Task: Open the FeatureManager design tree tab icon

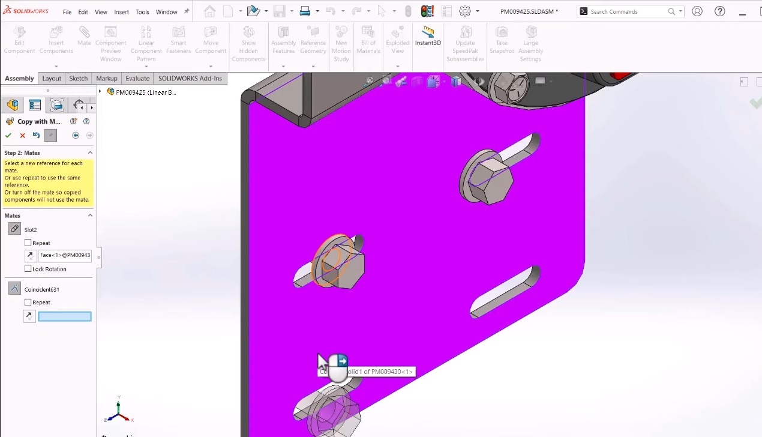Action: (x=13, y=106)
